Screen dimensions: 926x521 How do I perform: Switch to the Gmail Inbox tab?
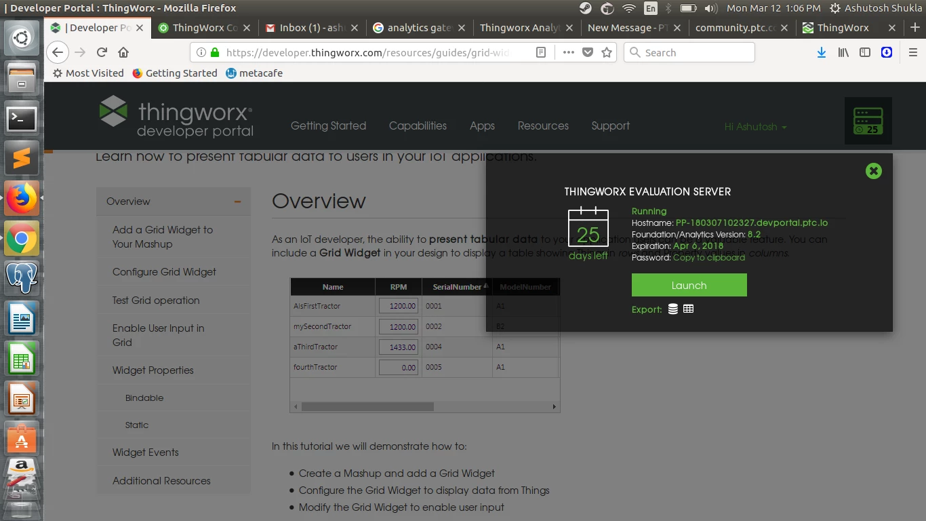[x=311, y=28]
